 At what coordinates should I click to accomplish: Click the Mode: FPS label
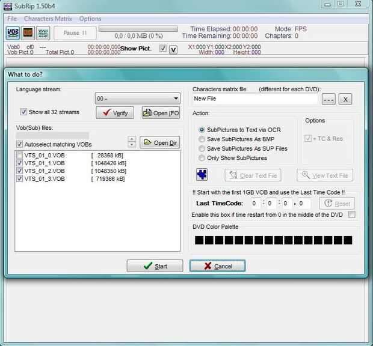[x=291, y=29]
